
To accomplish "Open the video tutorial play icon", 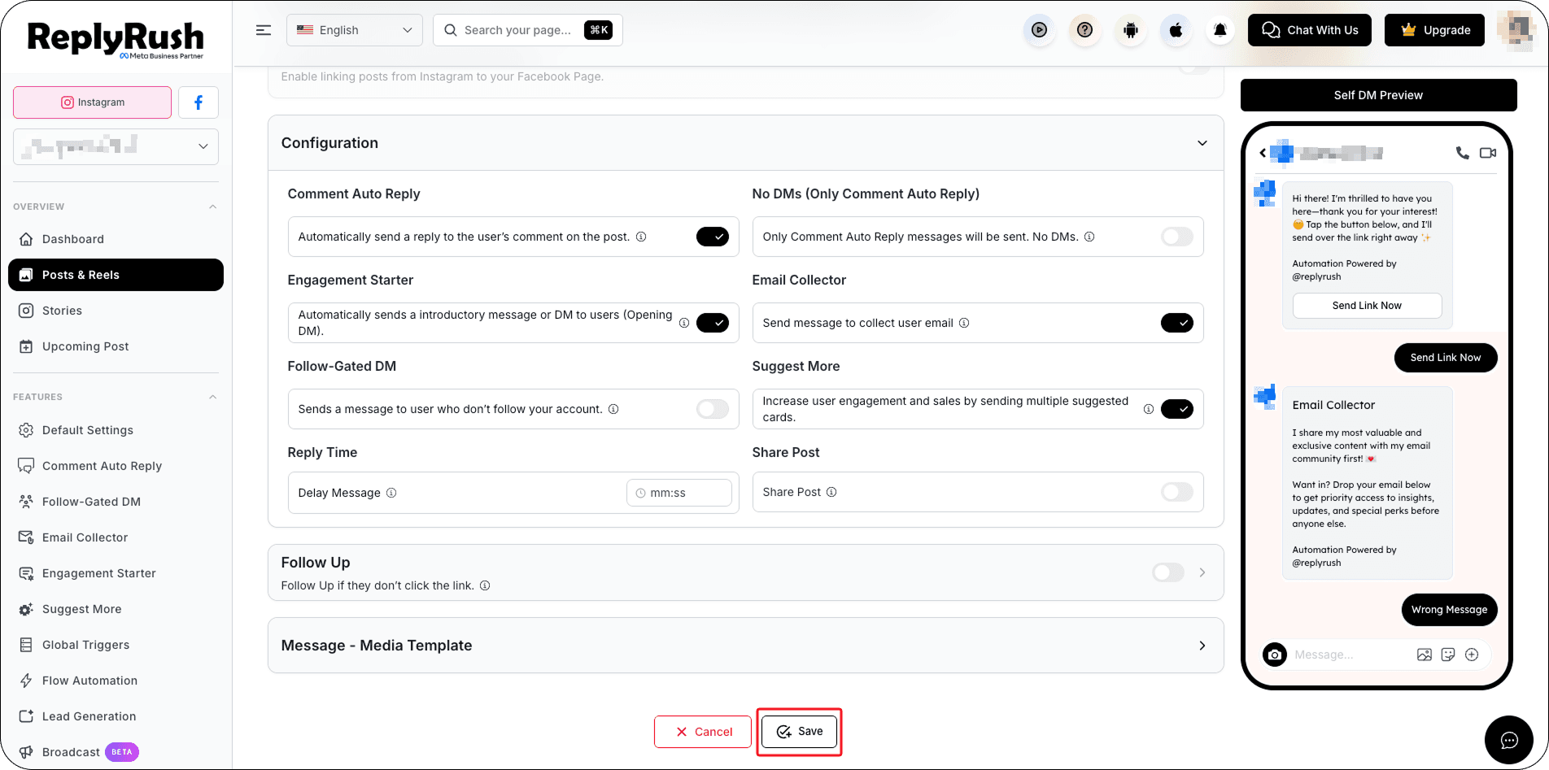I will [x=1039, y=30].
